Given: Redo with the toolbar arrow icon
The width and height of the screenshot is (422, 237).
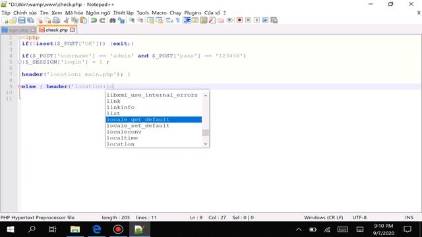Looking at the screenshot, I should tap(102, 20).
